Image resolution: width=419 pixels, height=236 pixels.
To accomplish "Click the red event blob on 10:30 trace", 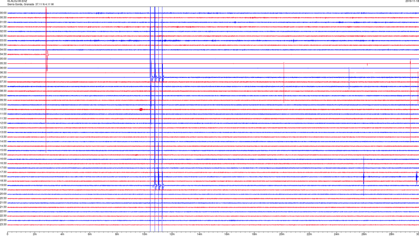I will click(x=141, y=109).
